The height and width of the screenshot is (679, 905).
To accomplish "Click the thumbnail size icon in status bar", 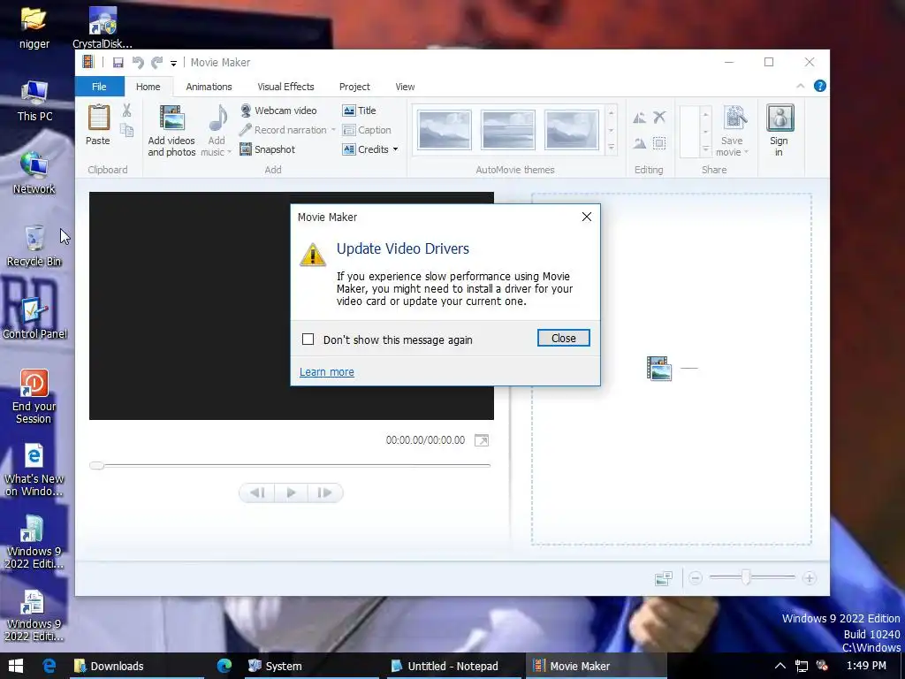I will pyautogui.click(x=664, y=578).
